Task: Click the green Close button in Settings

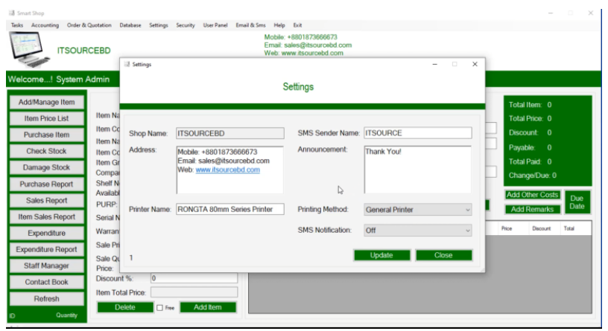Action: [443, 255]
